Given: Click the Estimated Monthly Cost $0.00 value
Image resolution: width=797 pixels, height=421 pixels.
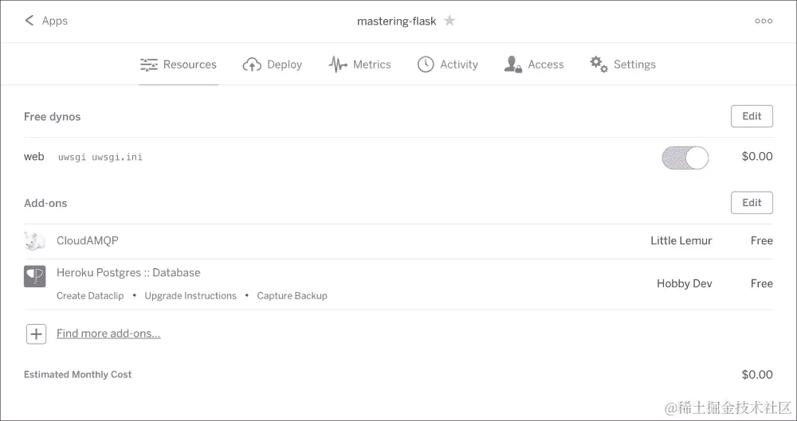Looking at the screenshot, I should (x=757, y=375).
